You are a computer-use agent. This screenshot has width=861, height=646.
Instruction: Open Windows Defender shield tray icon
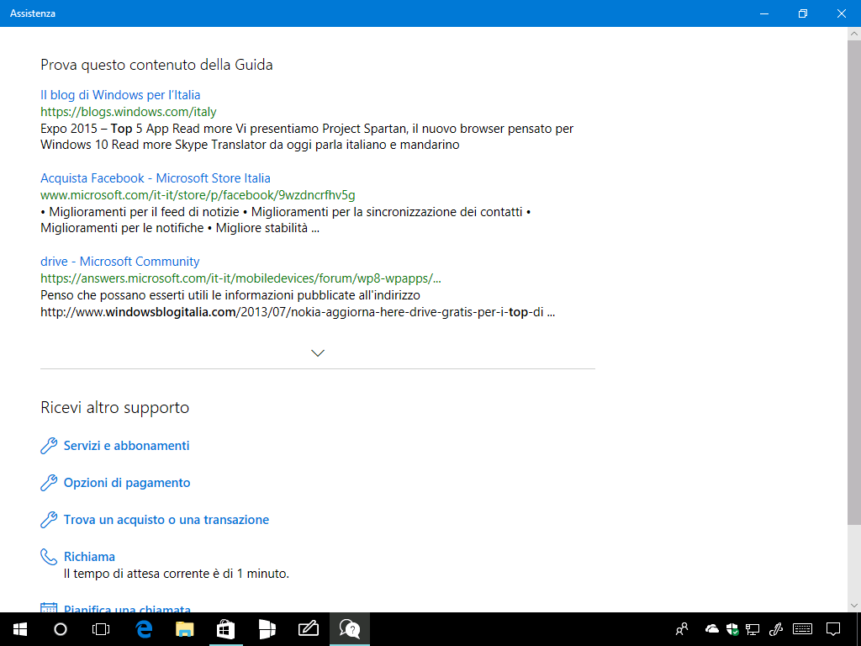coord(732,629)
